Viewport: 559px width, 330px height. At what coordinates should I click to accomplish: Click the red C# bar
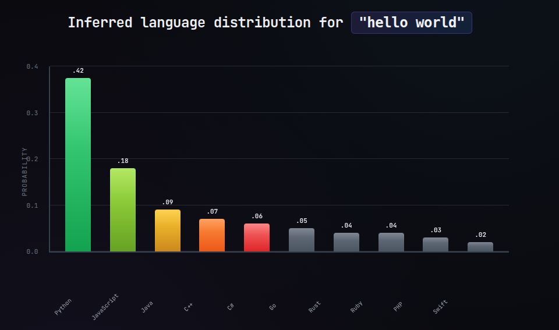257,237
